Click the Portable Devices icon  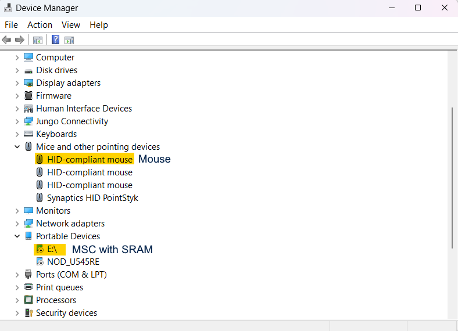[28, 236]
